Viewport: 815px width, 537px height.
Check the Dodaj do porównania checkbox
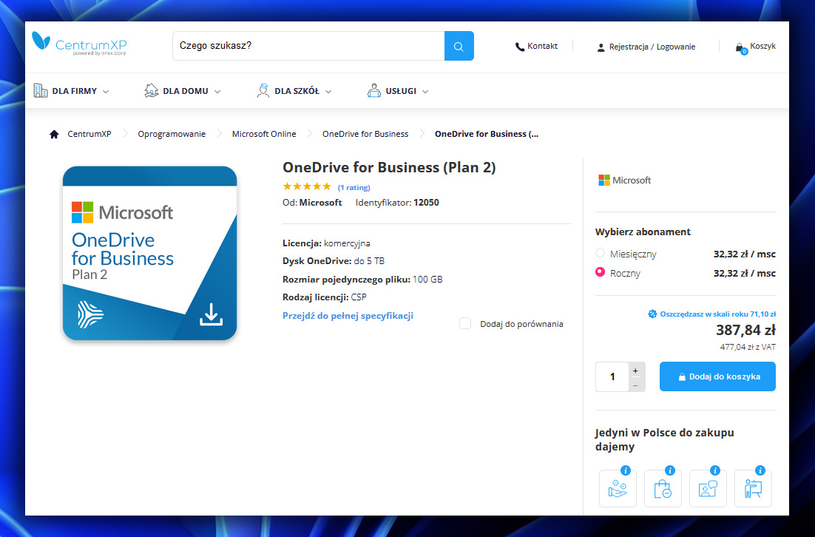[x=465, y=323]
